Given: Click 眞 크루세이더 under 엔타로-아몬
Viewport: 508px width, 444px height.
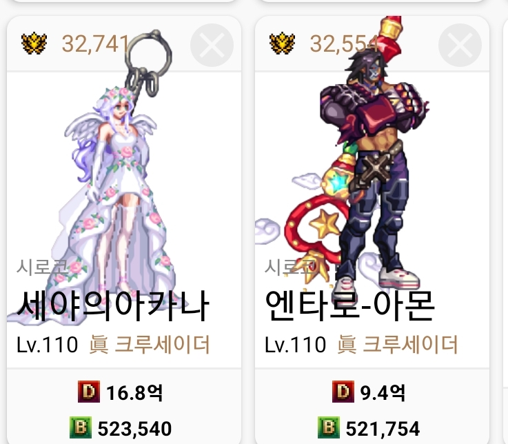Looking at the screenshot, I should pyautogui.click(x=397, y=345).
